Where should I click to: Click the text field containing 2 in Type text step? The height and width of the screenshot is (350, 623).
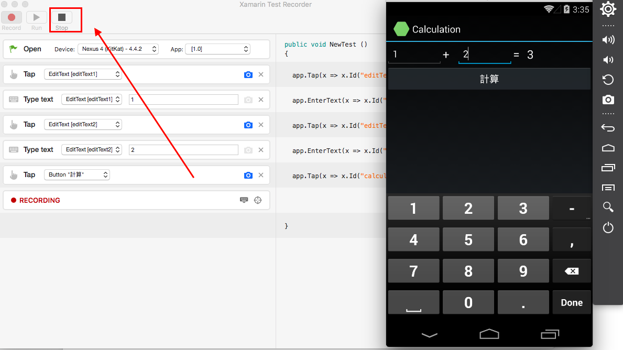click(x=183, y=150)
